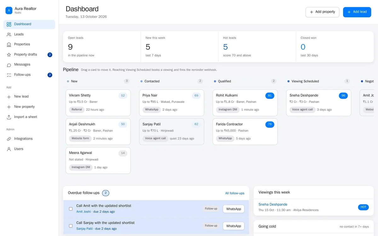The width and height of the screenshot is (378, 236).
Task: Click the upload icon for Import a sheet
Action: [9, 117]
